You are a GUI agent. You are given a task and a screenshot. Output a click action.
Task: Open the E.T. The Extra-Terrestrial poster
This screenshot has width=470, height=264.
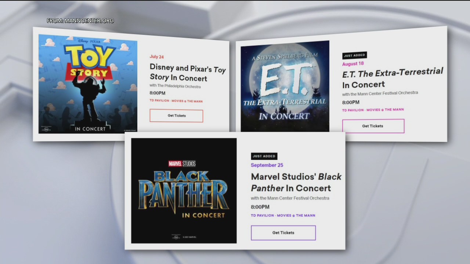[285, 86]
